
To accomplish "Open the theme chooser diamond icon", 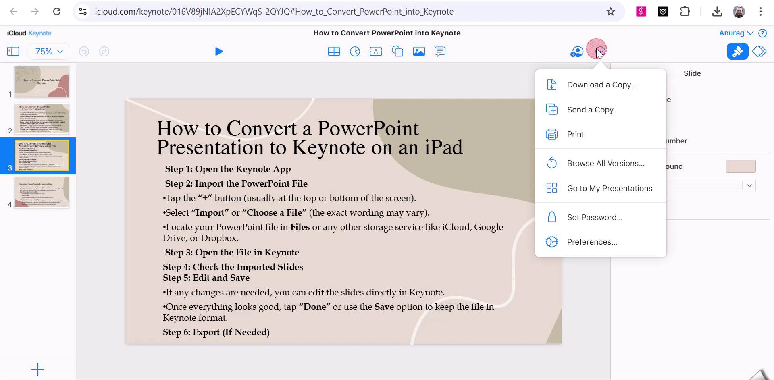I will pyautogui.click(x=759, y=51).
